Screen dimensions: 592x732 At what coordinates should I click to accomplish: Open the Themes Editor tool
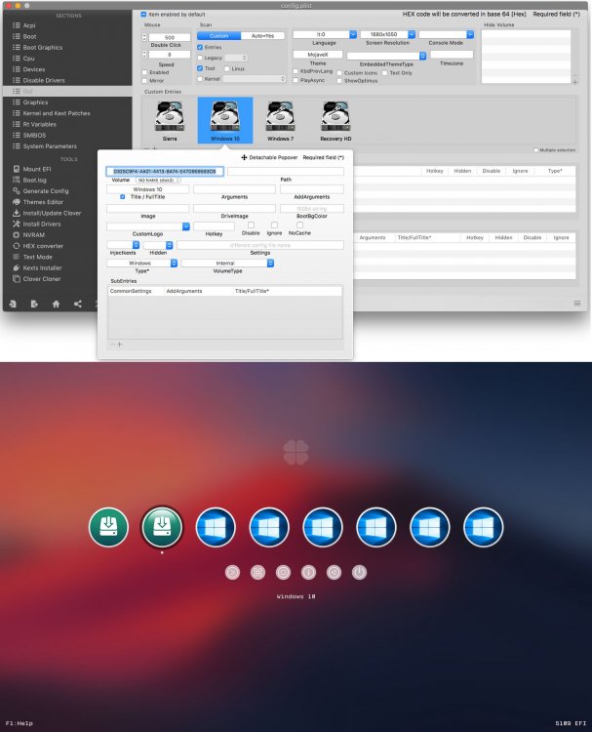(x=43, y=202)
